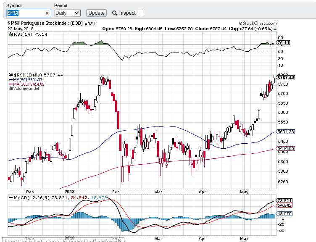This screenshot has width=316, height=242.
Task: Click the red 5414.05 MA(200) axis tag
Action: [x=285, y=149]
